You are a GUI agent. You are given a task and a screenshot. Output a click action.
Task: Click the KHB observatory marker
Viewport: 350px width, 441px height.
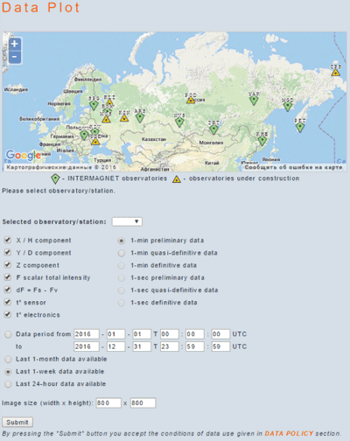[x=262, y=141]
